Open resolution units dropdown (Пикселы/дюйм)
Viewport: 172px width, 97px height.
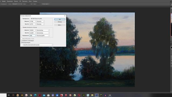pos(43,36)
